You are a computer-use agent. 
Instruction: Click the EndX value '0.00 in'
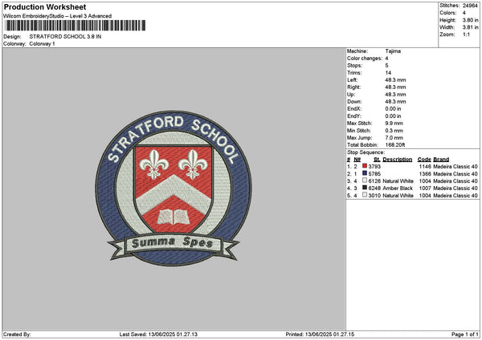tap(393, 109)
